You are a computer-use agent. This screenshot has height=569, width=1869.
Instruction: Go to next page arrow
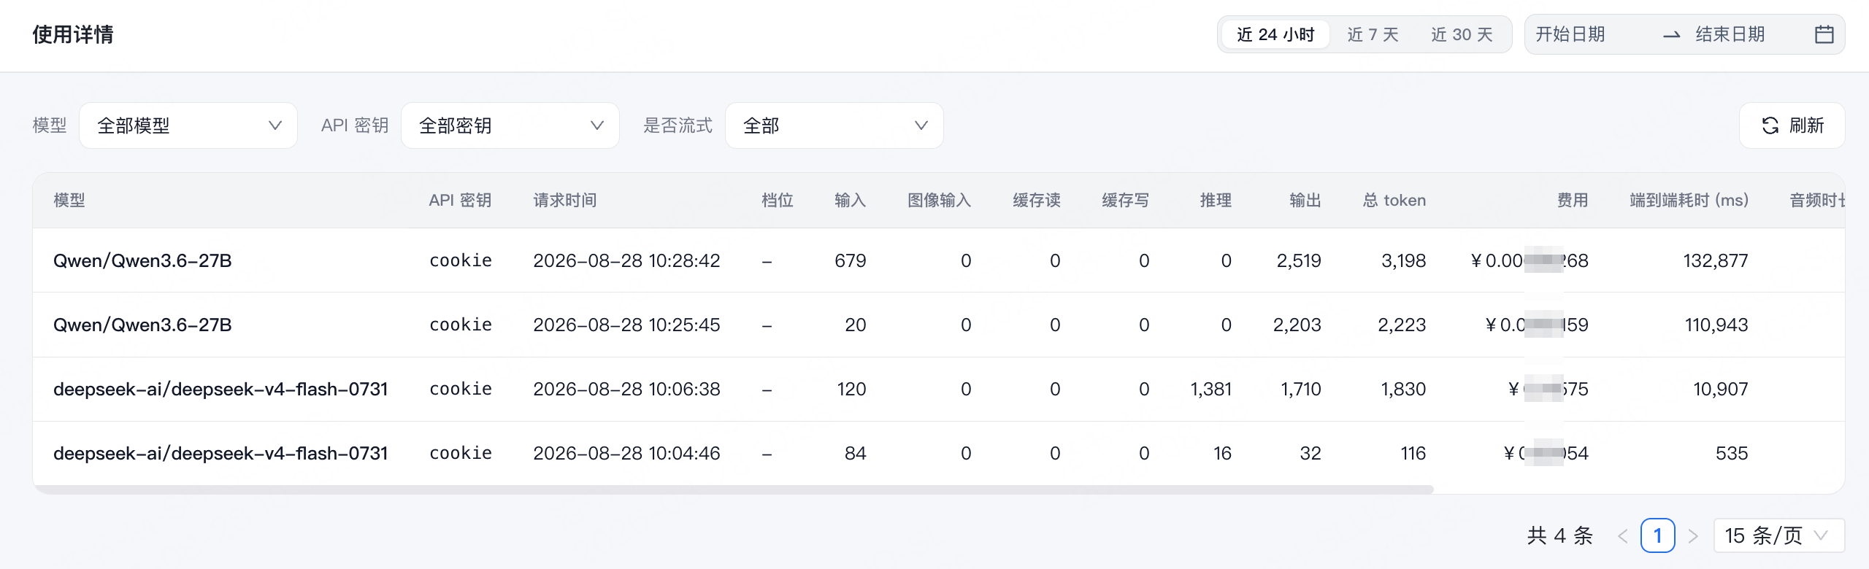1693,536
